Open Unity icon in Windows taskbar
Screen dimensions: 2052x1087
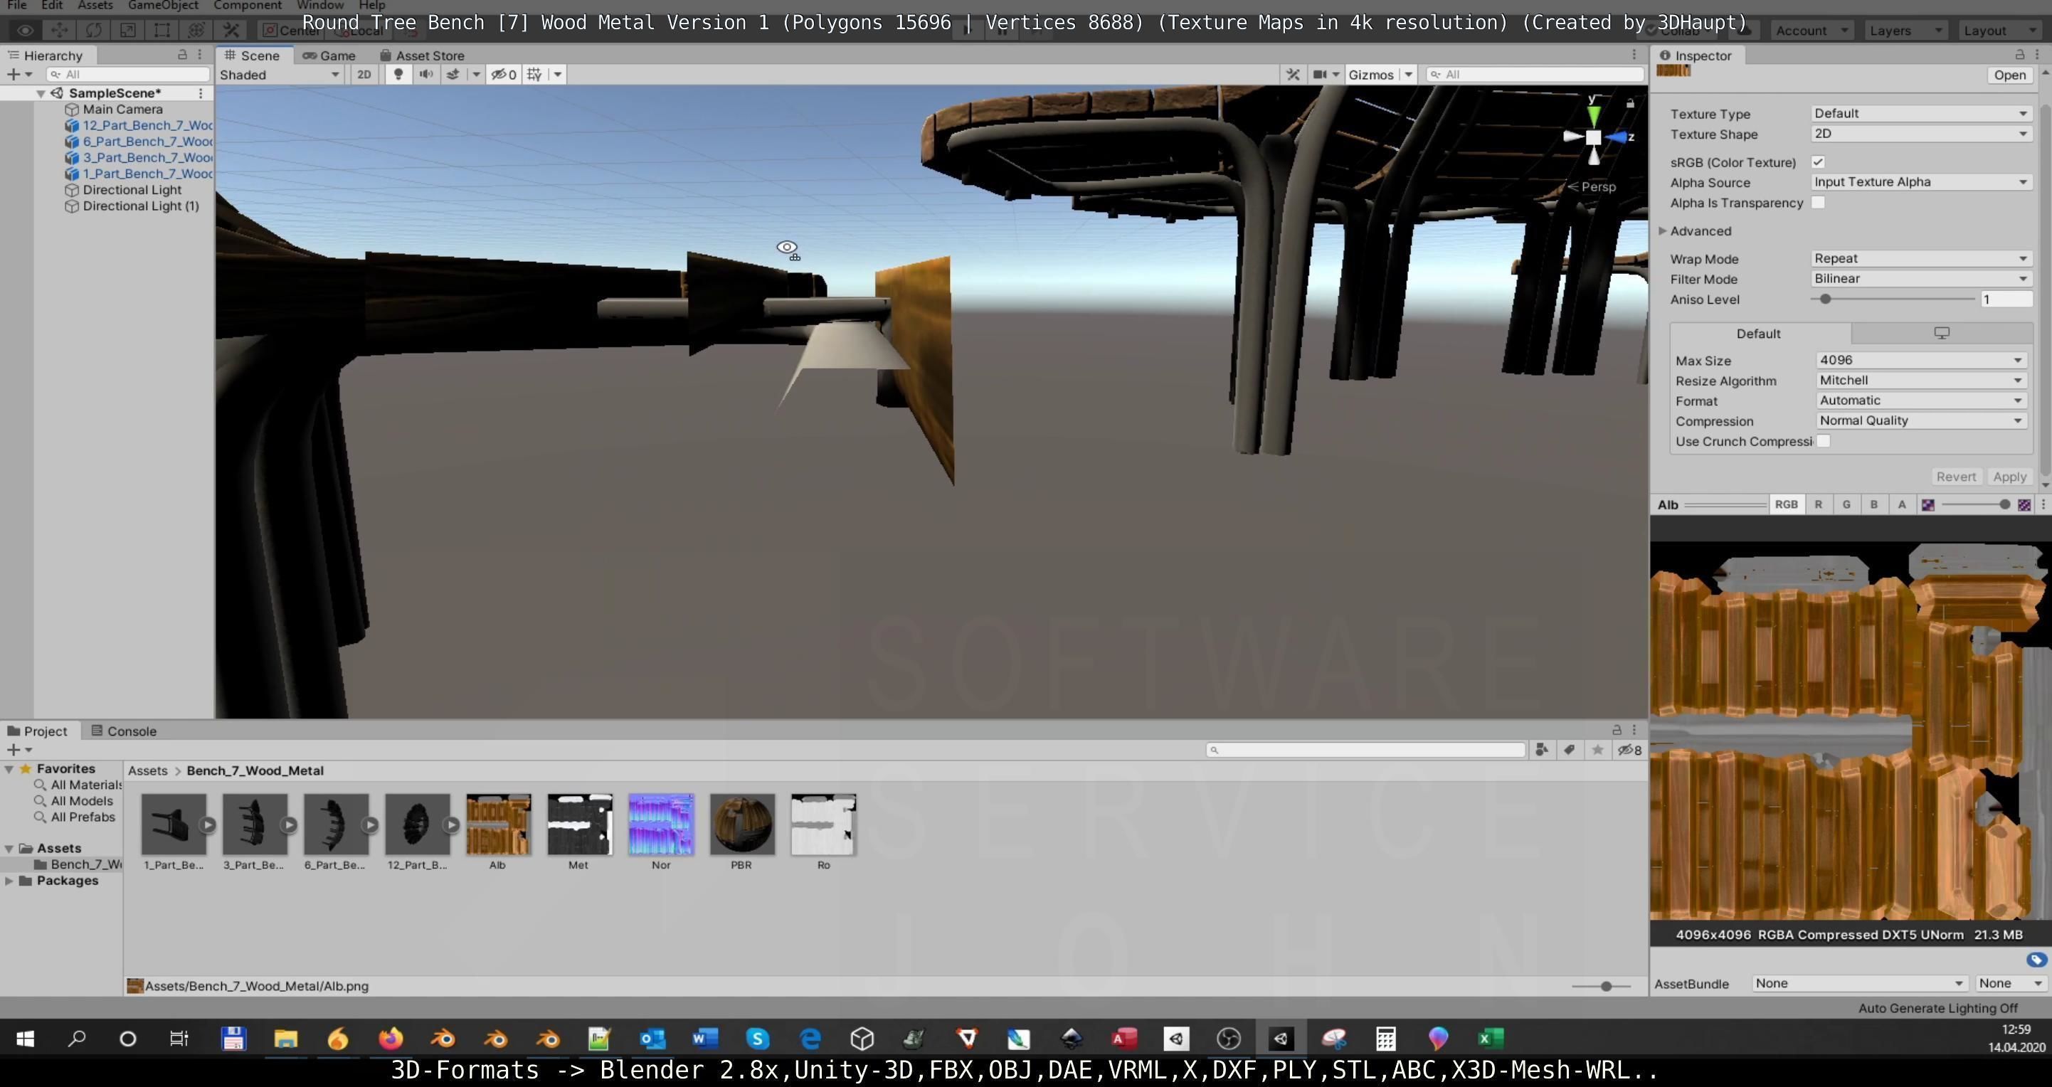point(1281,1039)
